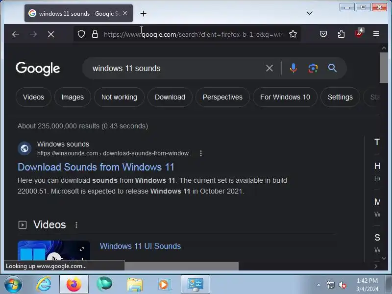Select the Videos filter chip

[x=33, y=97]
